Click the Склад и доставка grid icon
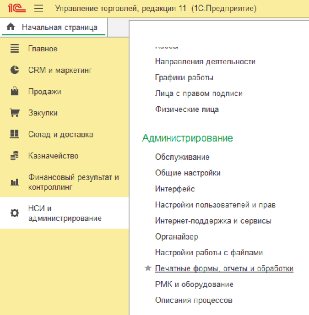 coord(14,134)
